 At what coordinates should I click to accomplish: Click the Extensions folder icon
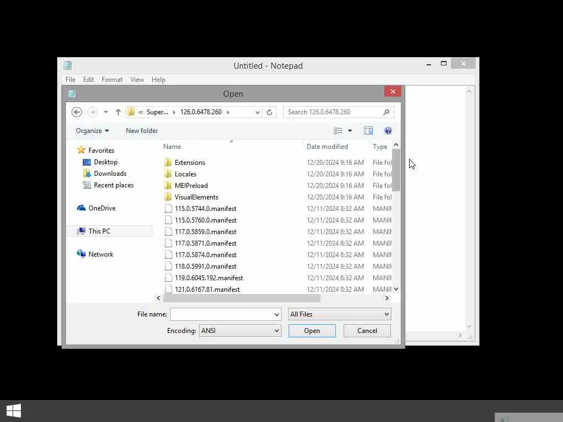168,162
